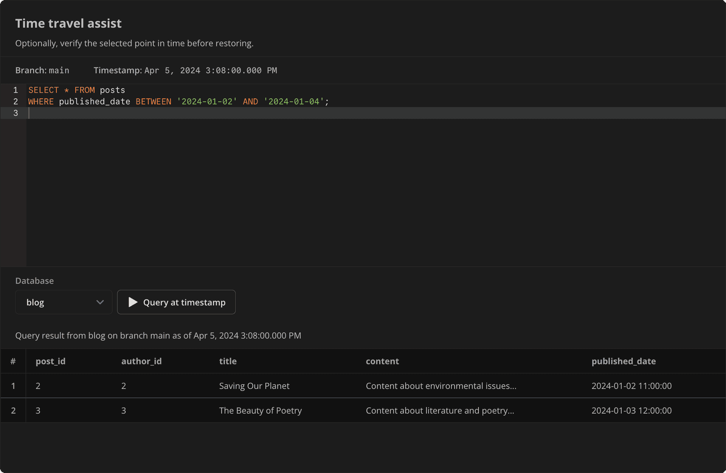726x473 pixels.
Task: Click the environmental issues content cell
Action: [441, 386]
